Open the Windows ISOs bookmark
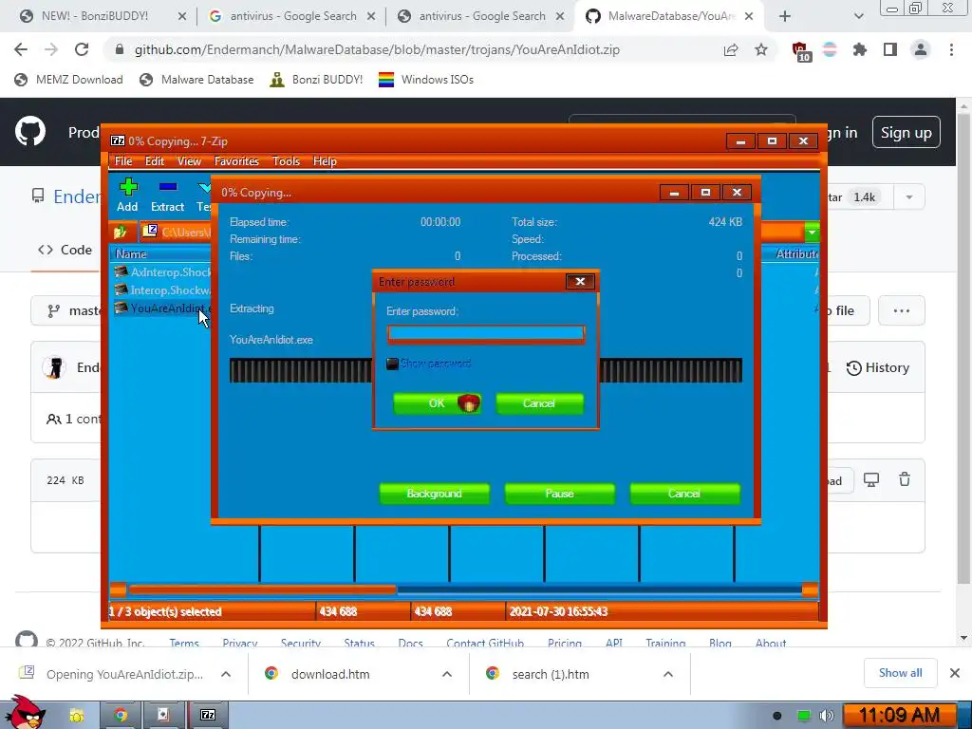The width and height of the screenshot is (972, 729). click(426, 80)
